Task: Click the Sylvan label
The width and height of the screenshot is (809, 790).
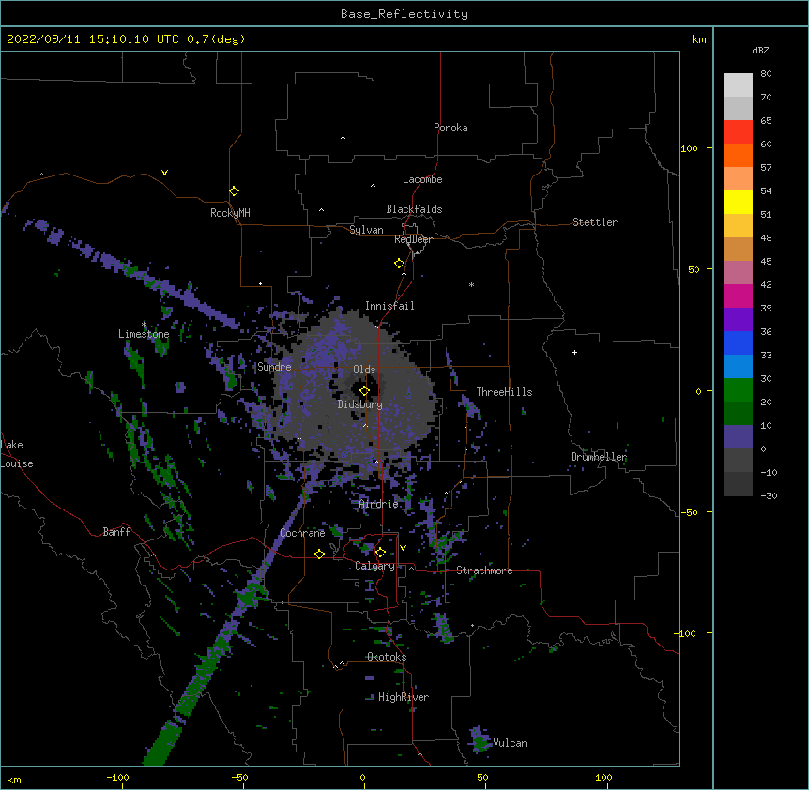Action: 366,230
